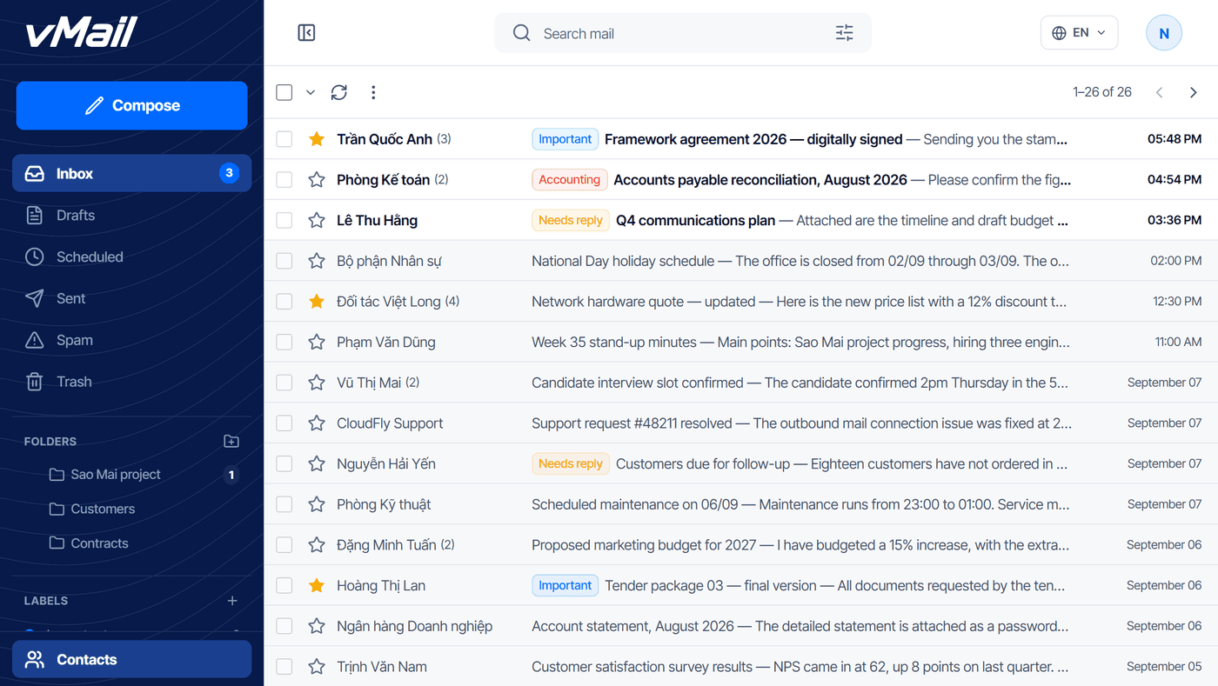View Sent mail

132,298
